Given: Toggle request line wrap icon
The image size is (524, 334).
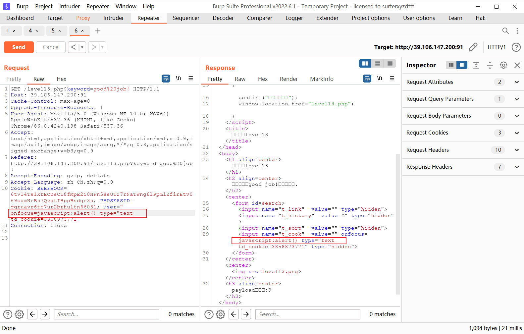Looking at the screenshot, I should click(166, 79).
